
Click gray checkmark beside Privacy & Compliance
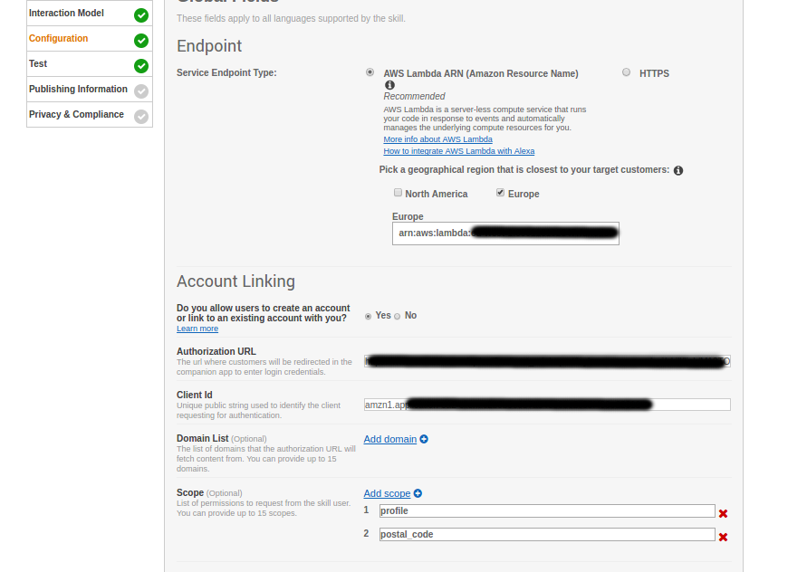click(141, 117)
